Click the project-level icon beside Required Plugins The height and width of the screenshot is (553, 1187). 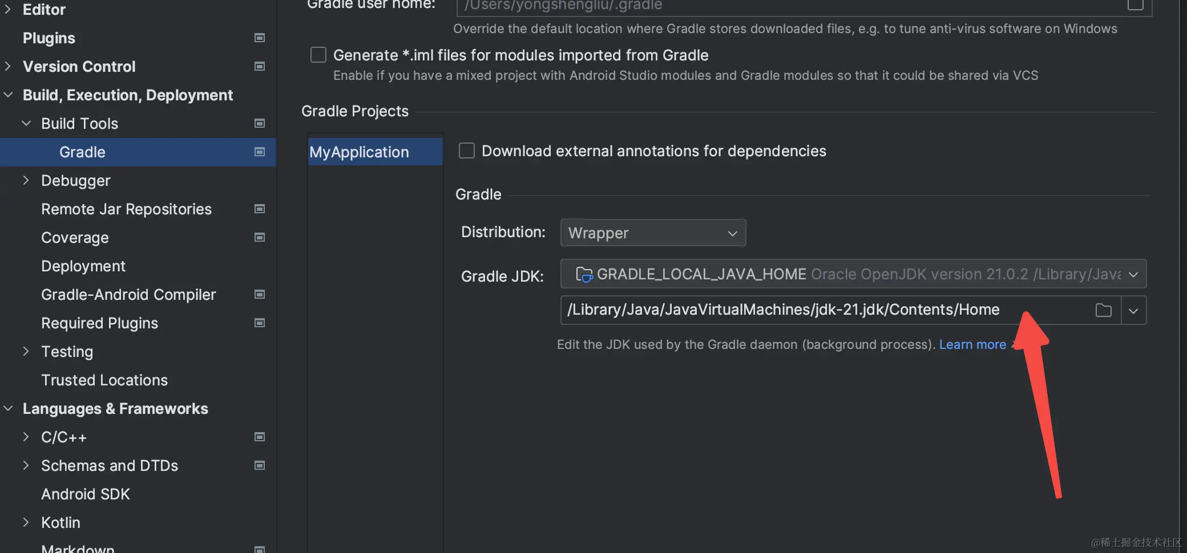(260, 323)
